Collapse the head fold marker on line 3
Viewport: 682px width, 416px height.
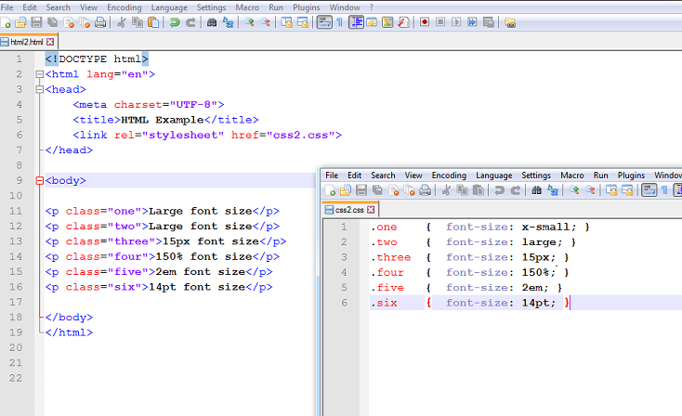40,89
